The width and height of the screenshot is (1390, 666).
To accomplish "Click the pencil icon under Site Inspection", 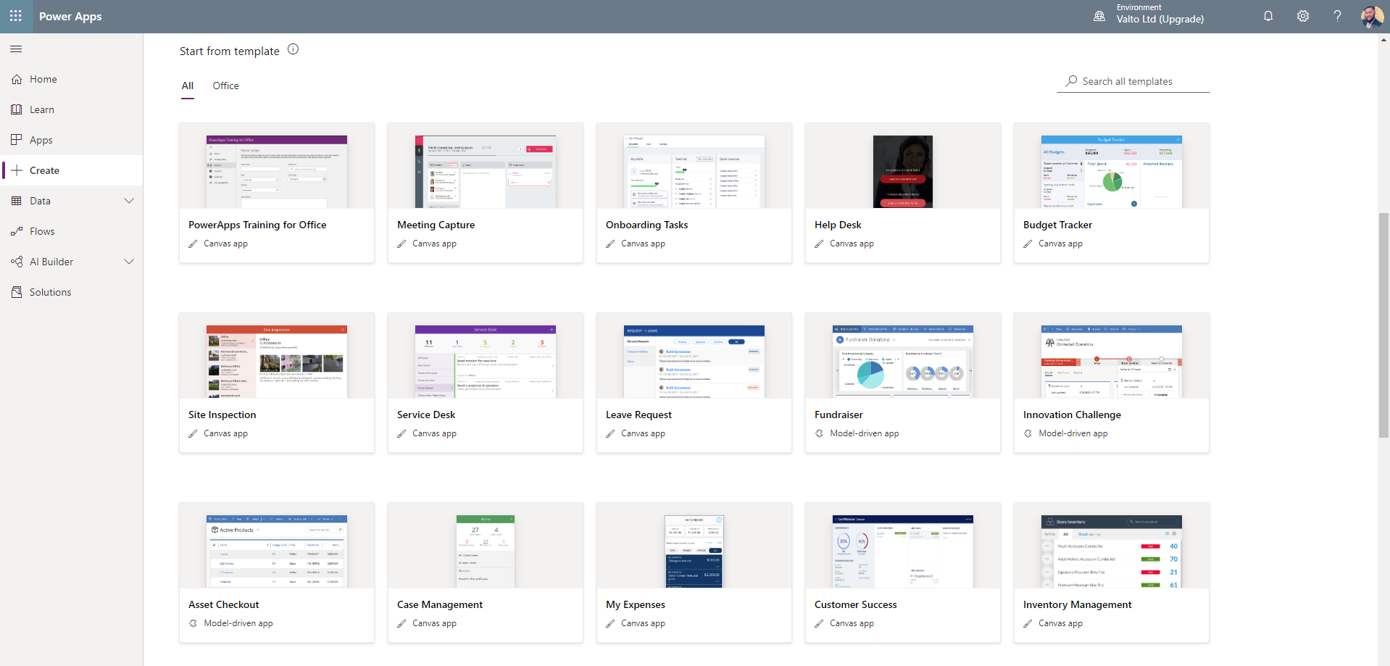I will (x=193, y=433).
